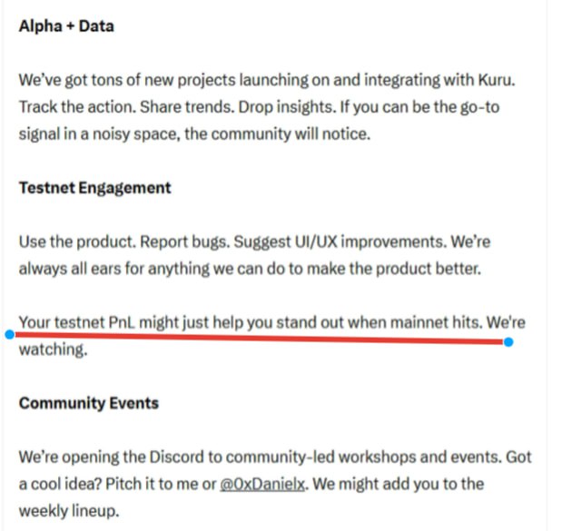Click the word "Discord" in last paragraph
The width and height of the screenshot is (572, 531).
[176, 457]
